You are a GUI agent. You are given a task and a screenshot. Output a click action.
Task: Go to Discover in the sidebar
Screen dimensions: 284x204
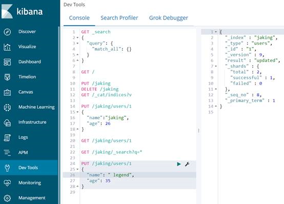[x=27, y=32]
